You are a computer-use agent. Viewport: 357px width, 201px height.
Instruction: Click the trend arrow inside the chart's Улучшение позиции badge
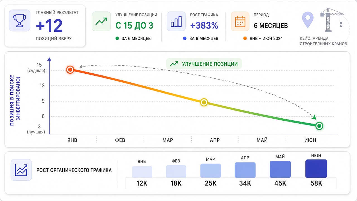pyautogui.click(x=174, y=64)
